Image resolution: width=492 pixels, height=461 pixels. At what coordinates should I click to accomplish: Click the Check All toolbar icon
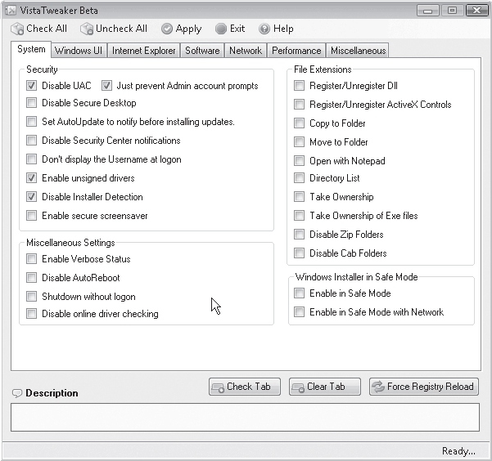point(17,29)
